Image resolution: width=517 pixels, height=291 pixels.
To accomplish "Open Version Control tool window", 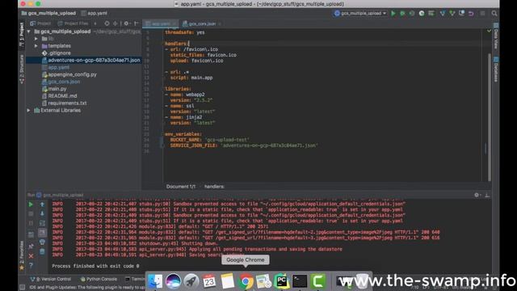I will pyautogui.click(x=50, y=279).
